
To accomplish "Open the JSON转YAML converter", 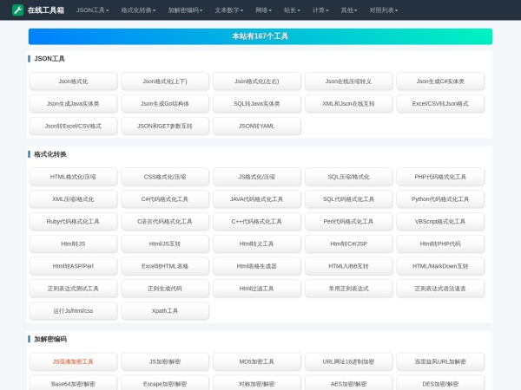I will (256, 126).
